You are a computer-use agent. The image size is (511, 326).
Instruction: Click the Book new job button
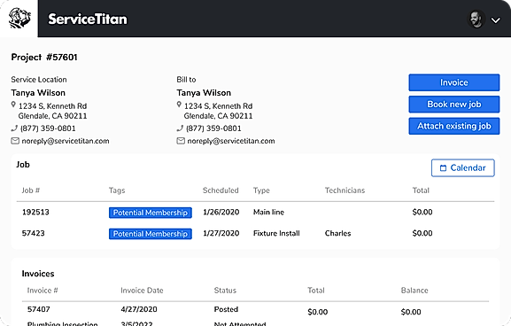[x=454, y=105]
